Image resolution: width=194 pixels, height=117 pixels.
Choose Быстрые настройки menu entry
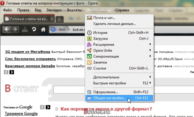(x=119, y=83)
